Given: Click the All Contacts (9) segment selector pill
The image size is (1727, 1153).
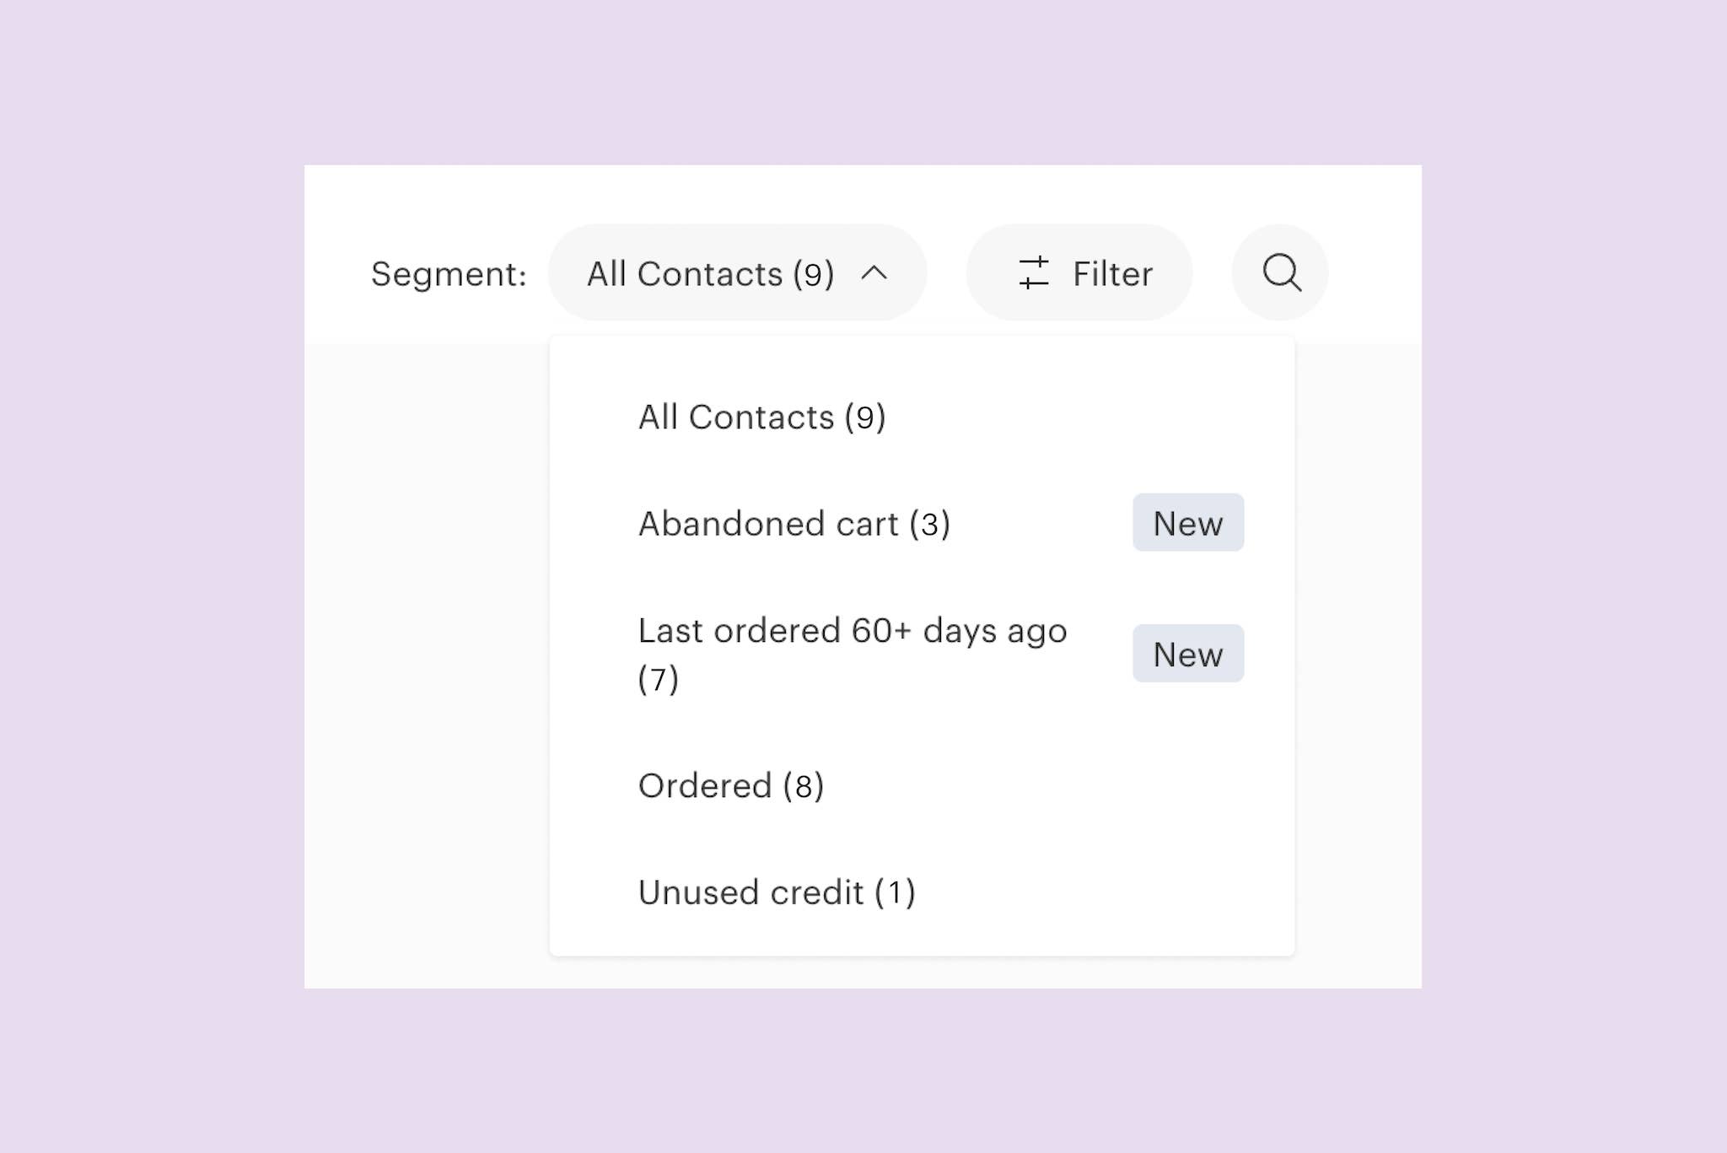Looking at the screenshot, I should click(x=710, y=273).
